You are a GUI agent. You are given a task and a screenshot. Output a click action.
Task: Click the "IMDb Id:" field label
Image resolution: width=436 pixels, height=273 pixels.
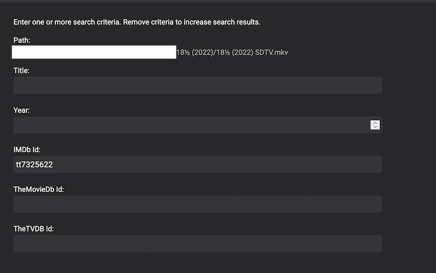tap(27, 150)
